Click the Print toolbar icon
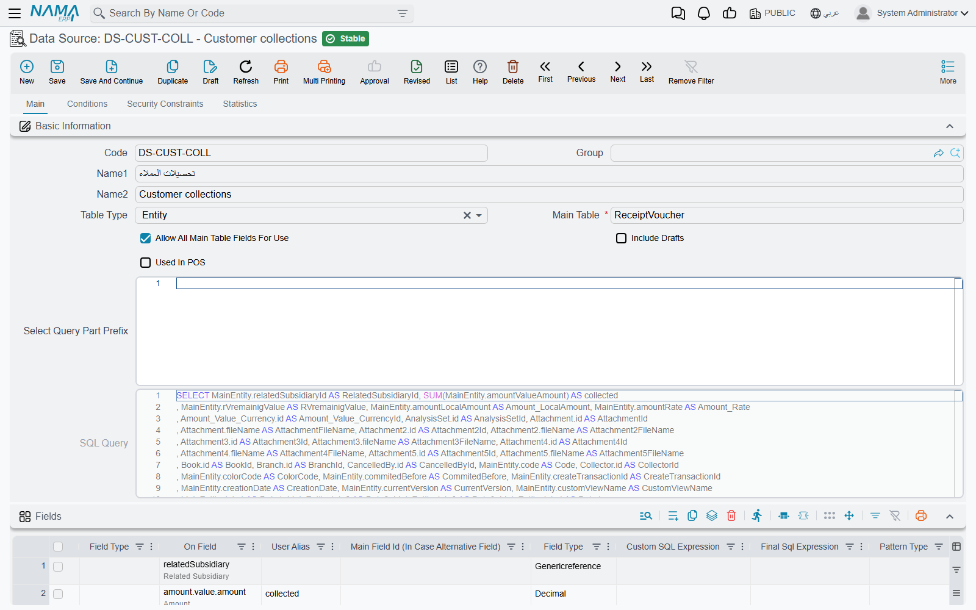 (281, 71)
